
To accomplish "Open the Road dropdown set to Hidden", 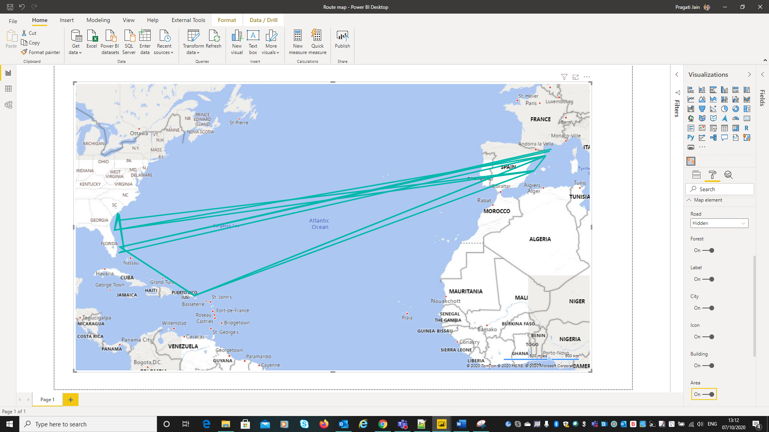I will [719, 223].
